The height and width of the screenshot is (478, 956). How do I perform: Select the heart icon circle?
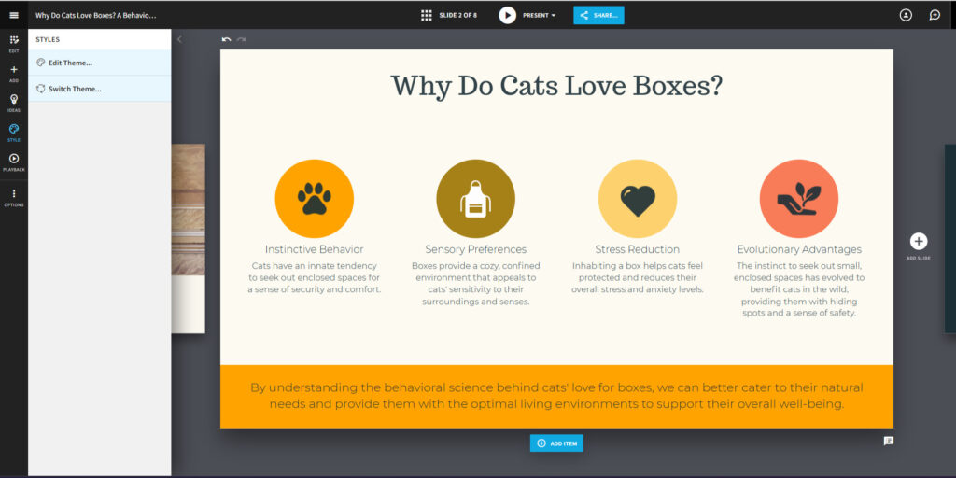coord(637,199)
